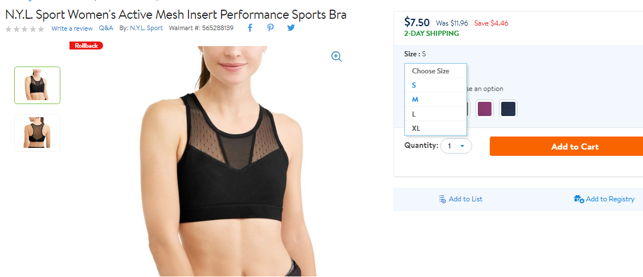Click the red Rollback badge
Screen dimensions: 643x277
(x=86, y=46)
